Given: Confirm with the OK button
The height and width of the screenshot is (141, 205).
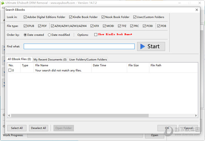Looking at the screenshot, I should (x=167, y=128).
